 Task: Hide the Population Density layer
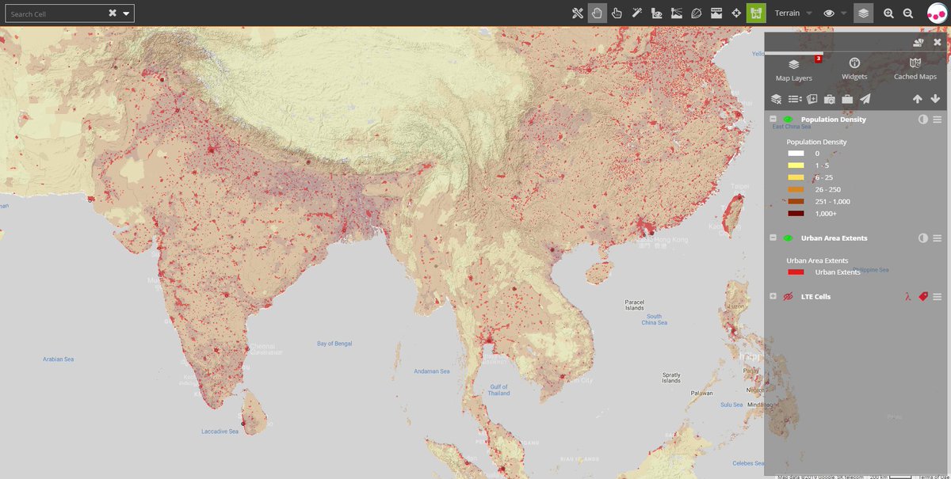[x=789, y=120]
